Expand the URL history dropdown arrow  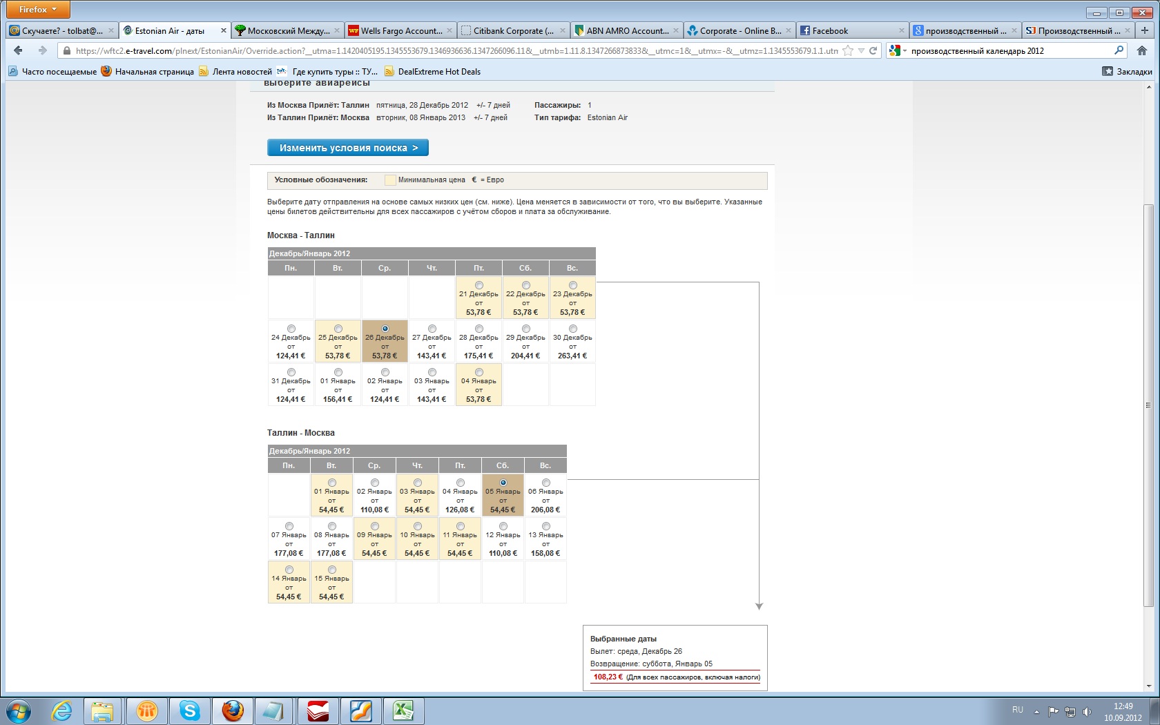coord(861,50)
